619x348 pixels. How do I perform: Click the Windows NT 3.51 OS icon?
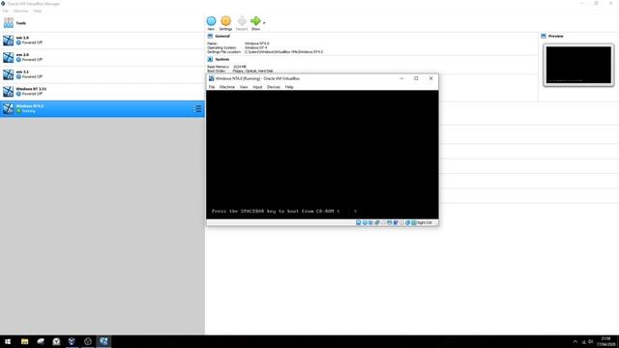(x=8, y=91)
